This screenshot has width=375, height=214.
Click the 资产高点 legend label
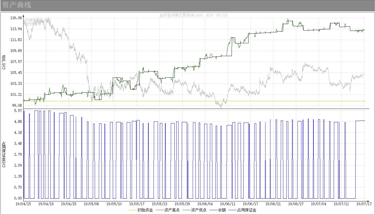[172, 210]
